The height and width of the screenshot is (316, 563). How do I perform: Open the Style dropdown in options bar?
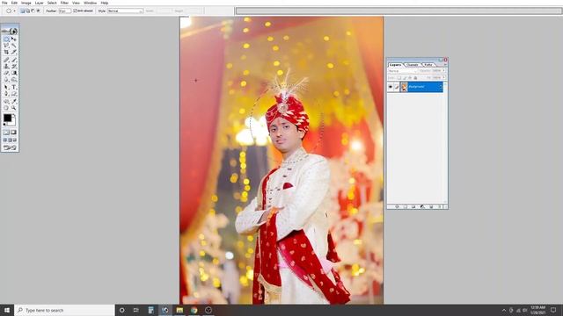pos(125,11)
